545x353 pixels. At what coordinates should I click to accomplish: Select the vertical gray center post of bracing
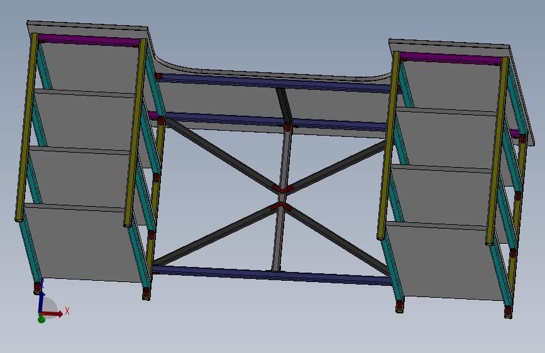(x=282, y=198)
